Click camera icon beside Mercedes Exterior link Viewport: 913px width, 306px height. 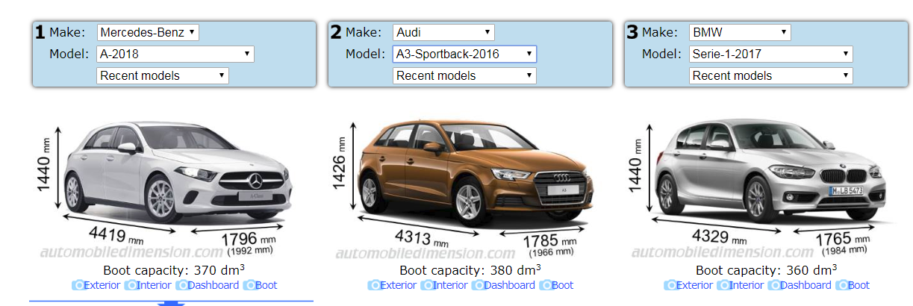coord(78,285)
